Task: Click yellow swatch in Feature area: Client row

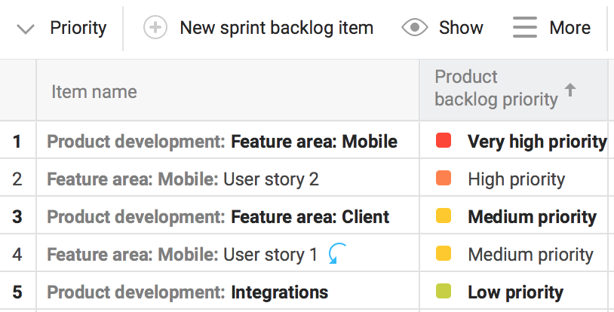Action: click(444, 216)
